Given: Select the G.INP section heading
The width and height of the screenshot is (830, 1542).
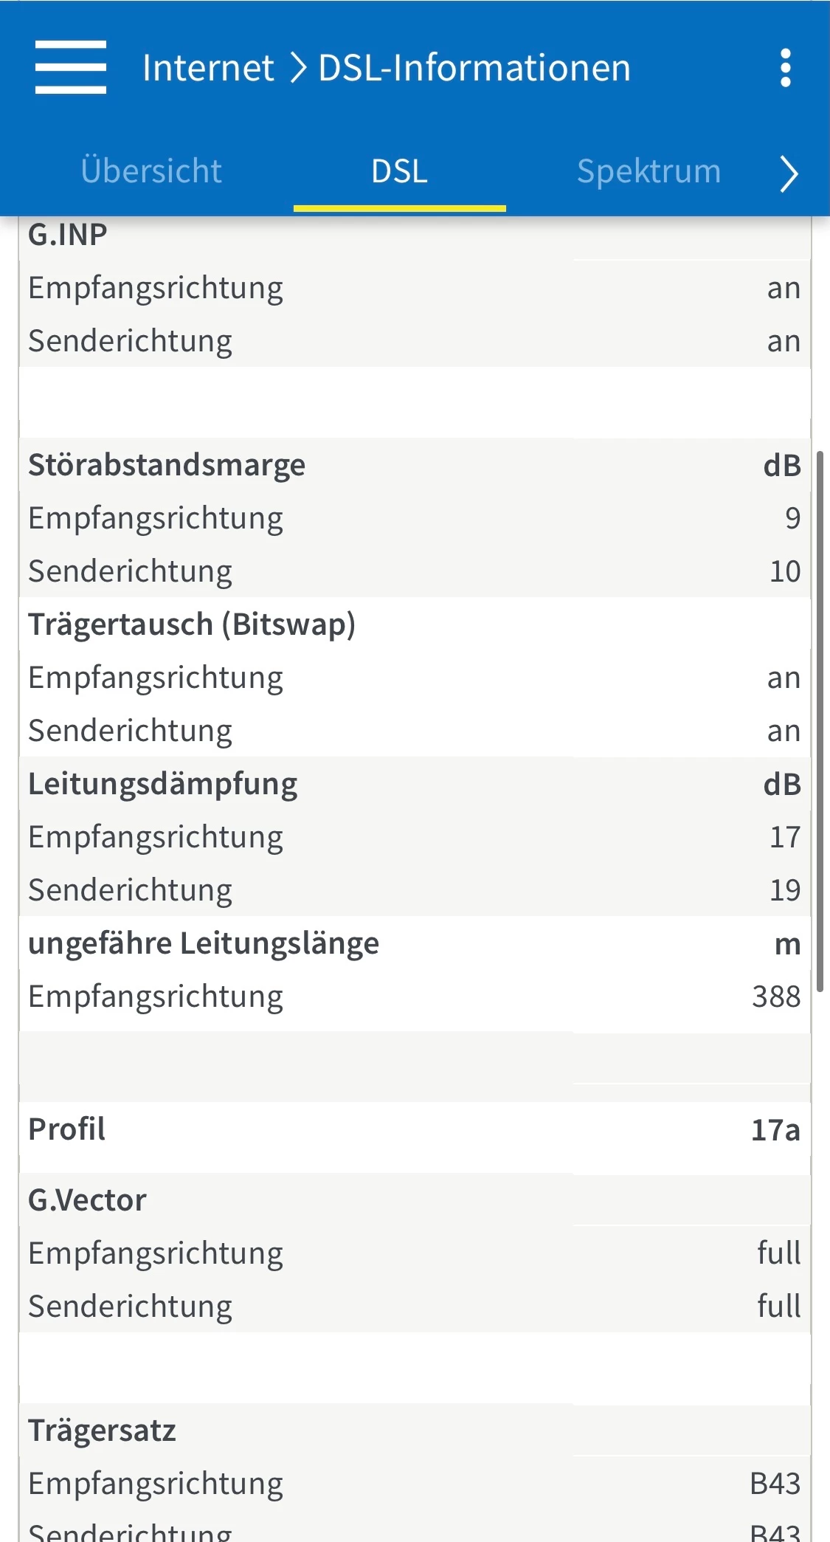Looking at the screenshot, I should pos(68,235).
